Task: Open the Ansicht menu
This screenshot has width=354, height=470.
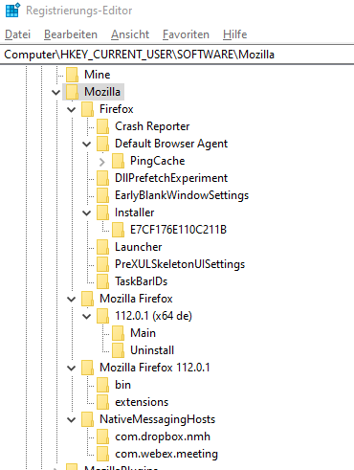Action: 130,34
